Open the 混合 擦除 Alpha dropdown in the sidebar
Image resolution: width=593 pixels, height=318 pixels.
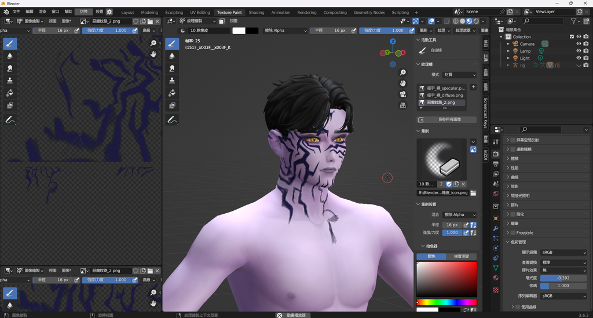click(459, 214)
